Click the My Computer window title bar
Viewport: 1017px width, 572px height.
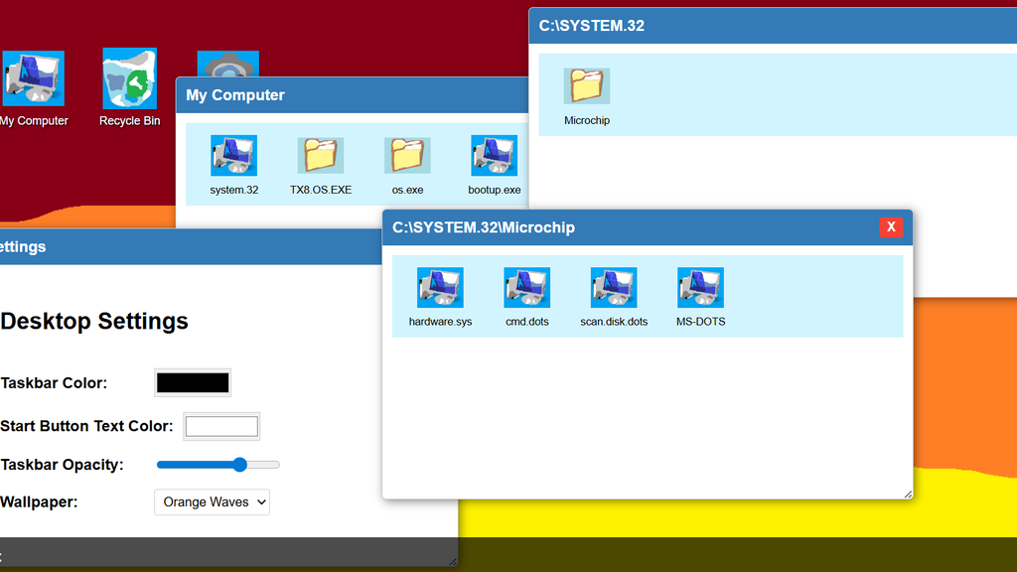coord(348,95)
